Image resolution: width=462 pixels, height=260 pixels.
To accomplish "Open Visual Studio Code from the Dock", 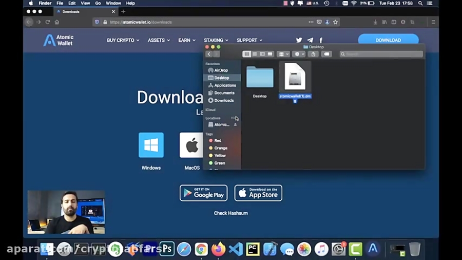I will pos(236,249).
